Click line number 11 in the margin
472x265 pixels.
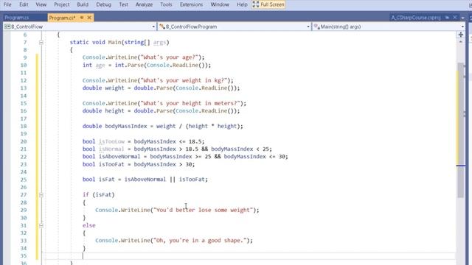pos(24,73)
